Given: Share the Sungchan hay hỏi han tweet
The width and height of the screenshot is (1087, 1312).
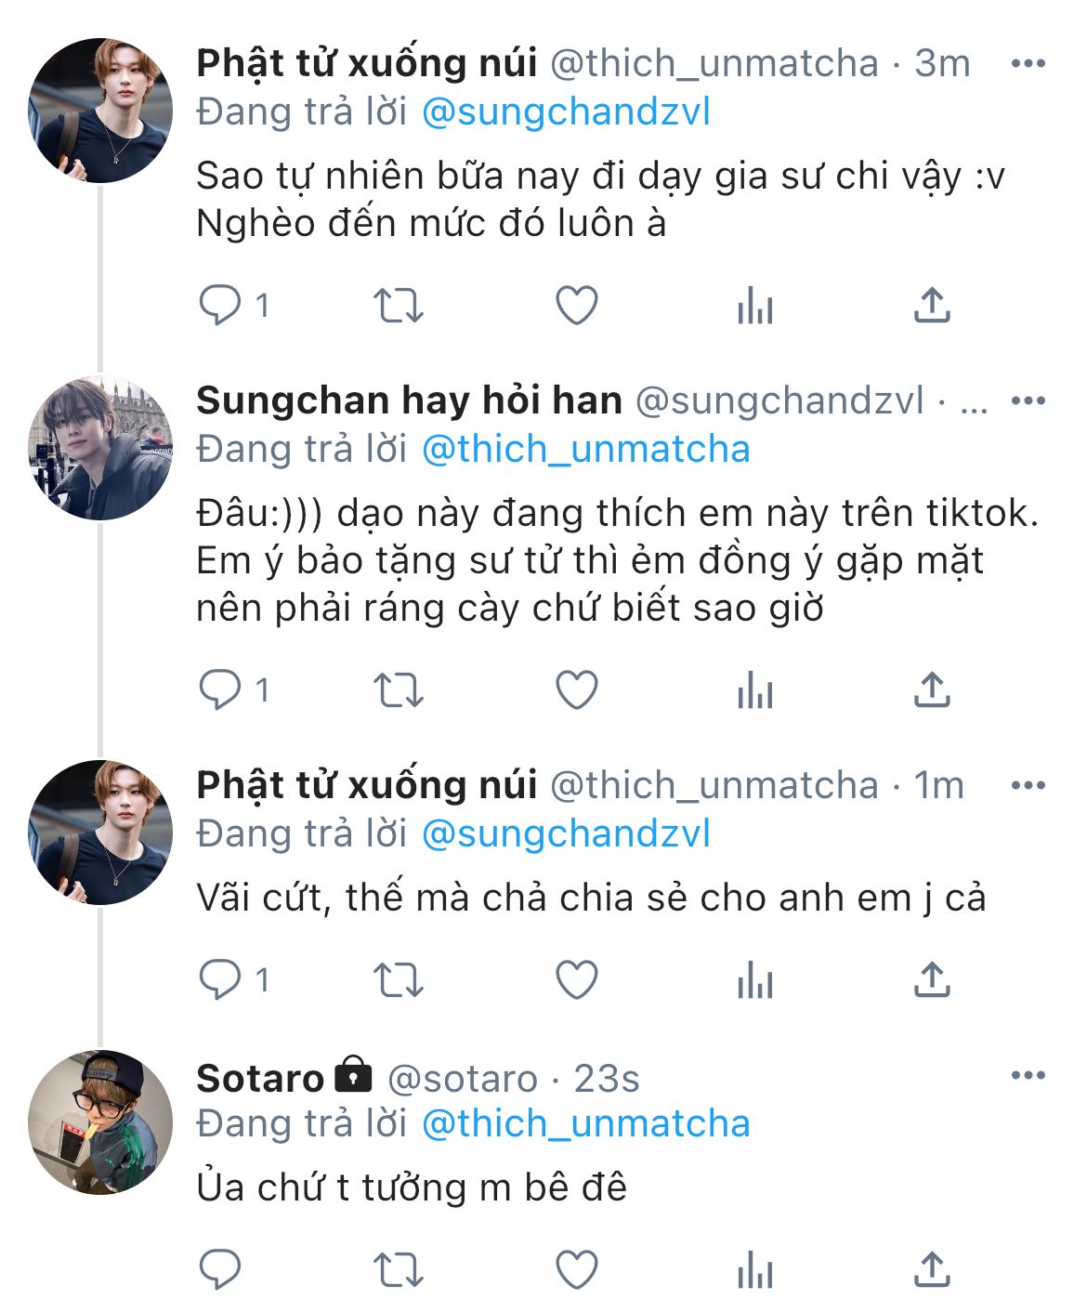Looking at the screenshot, I should coord(931,690).
